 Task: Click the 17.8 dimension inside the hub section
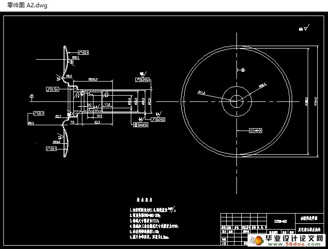pyautogui.click(x=107, y=104)
